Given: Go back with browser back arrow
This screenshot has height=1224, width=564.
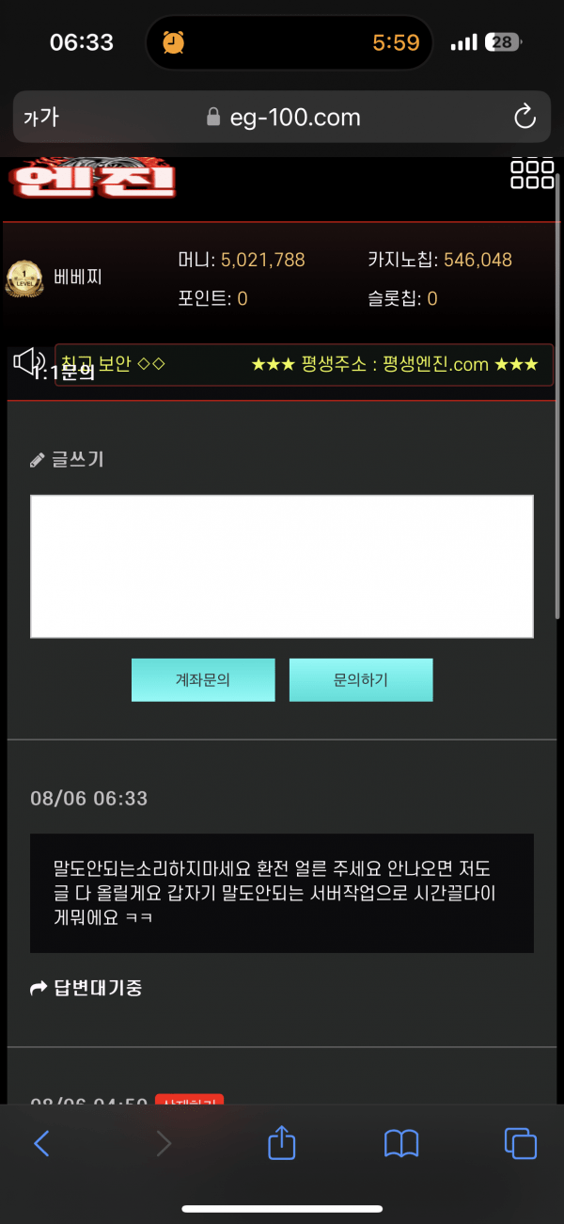Looking at the screenshot, I should 41,1143.
